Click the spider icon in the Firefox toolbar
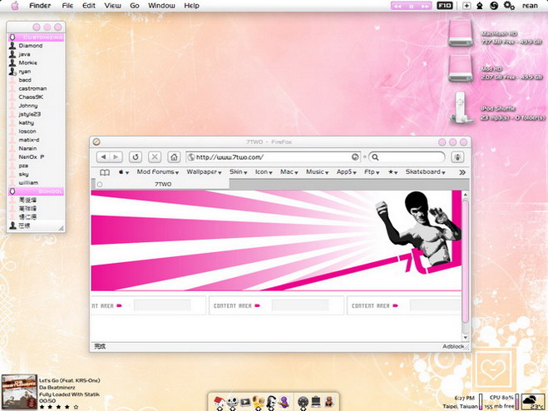Screen dimensions: 548x411 coord(458,157)
